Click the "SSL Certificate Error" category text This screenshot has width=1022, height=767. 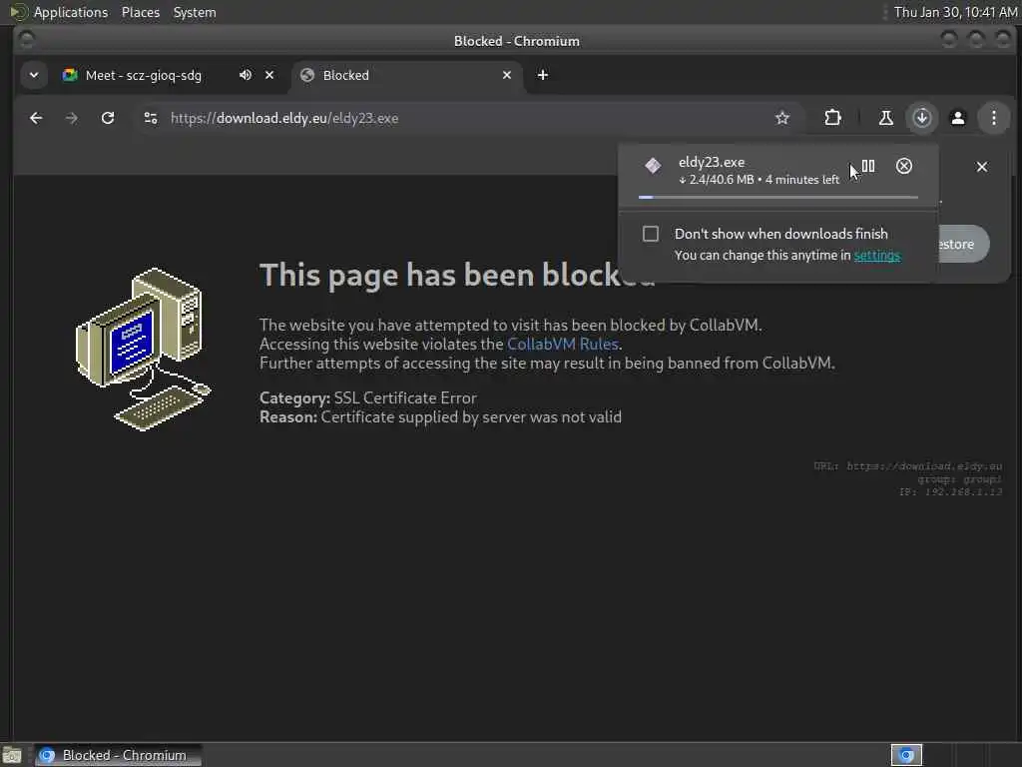click(x=405, y=397)
